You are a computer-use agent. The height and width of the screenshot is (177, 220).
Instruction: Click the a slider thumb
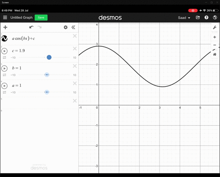coord(47,92)
